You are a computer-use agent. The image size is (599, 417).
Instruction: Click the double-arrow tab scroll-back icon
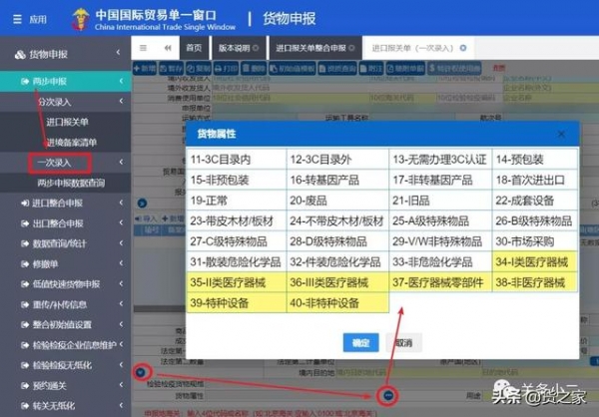167,48
